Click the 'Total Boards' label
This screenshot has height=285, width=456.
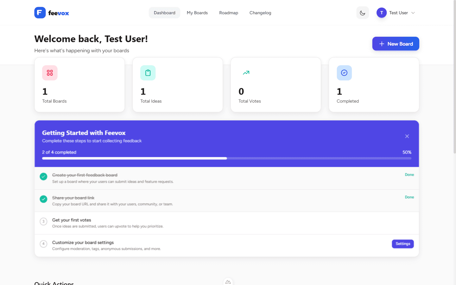pos(54,101)
